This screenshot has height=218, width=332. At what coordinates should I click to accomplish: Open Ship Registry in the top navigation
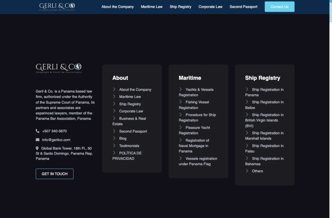(180, 7)
